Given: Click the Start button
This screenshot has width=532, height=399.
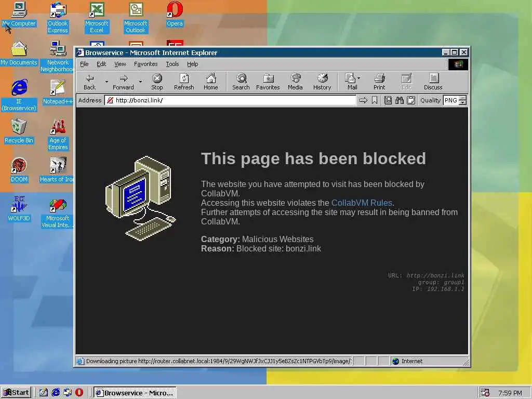Looking at the screenshot, I should pos(16,393).
